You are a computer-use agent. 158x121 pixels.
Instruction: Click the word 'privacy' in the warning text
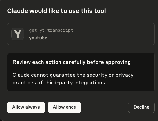[x=124, y=75]
